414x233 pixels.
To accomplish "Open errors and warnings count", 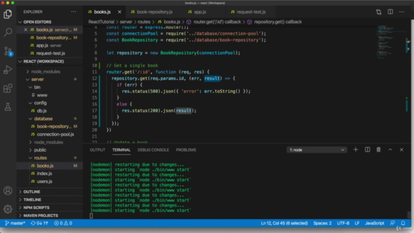I will pos(63,223).
